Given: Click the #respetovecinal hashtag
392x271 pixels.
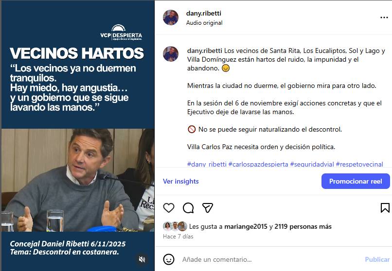Looking at the screenshot, I should (359, 164).
